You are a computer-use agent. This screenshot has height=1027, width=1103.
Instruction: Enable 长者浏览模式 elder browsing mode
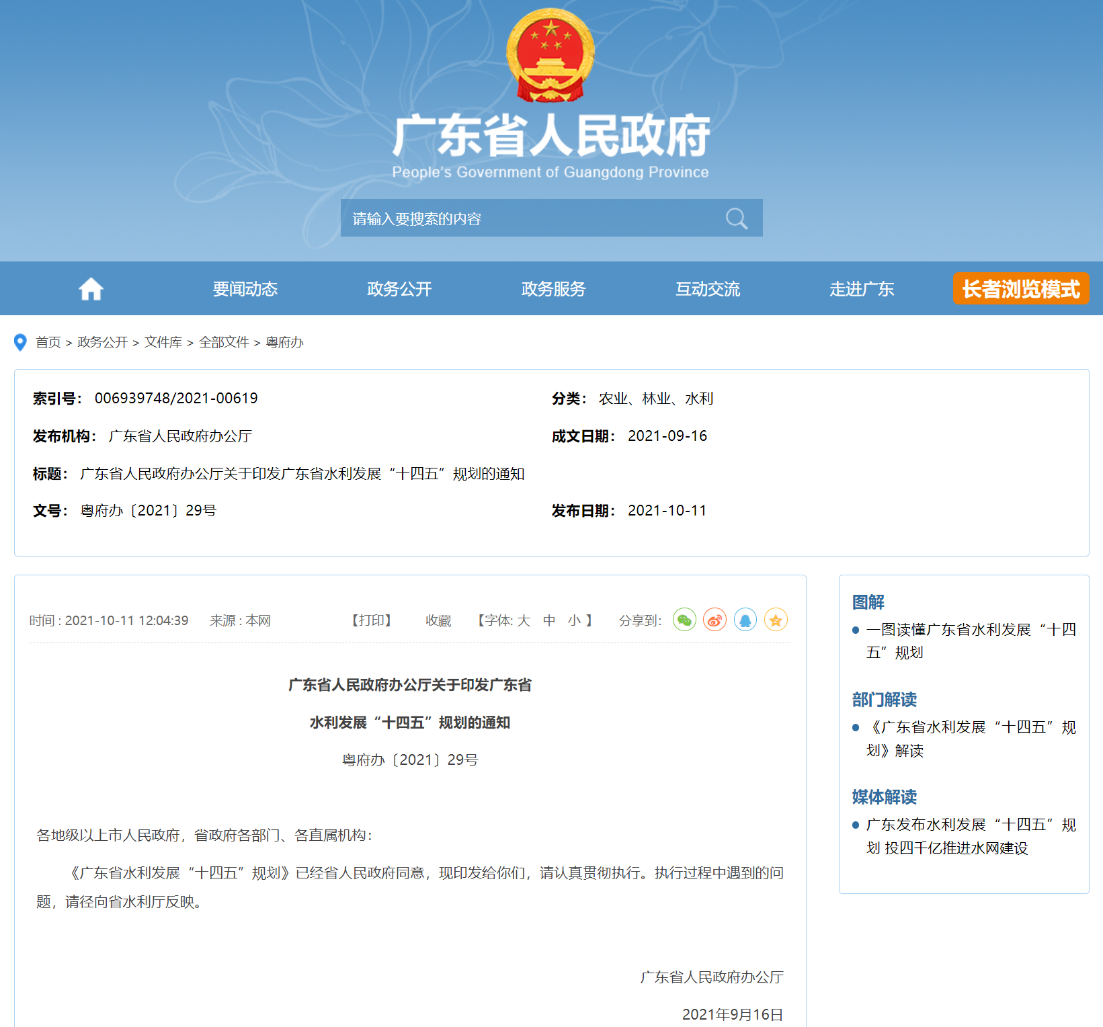point(1020,289)
